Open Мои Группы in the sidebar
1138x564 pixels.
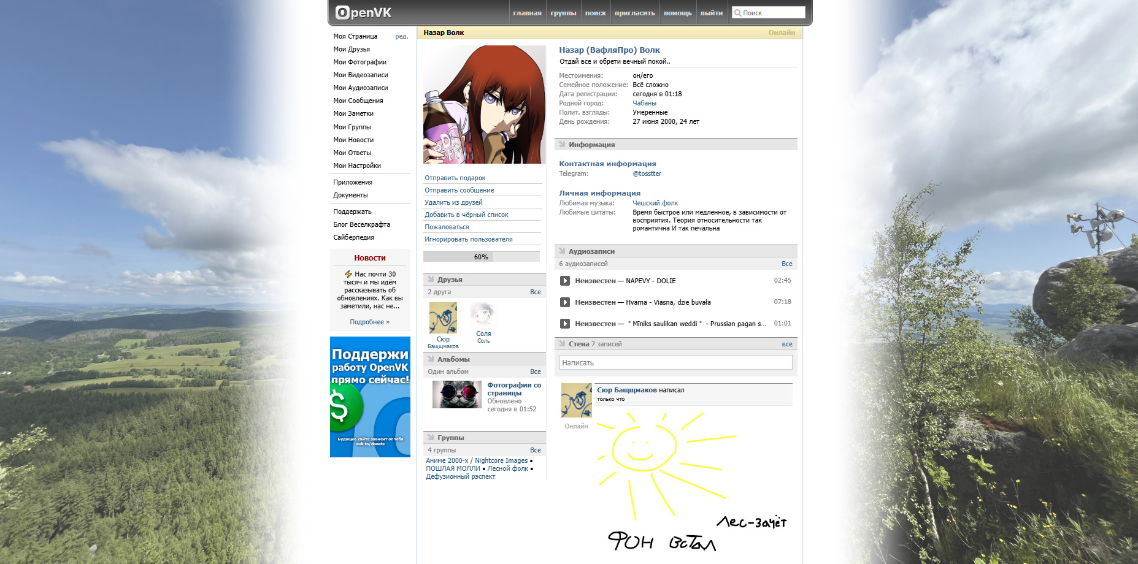coord(352,127)
